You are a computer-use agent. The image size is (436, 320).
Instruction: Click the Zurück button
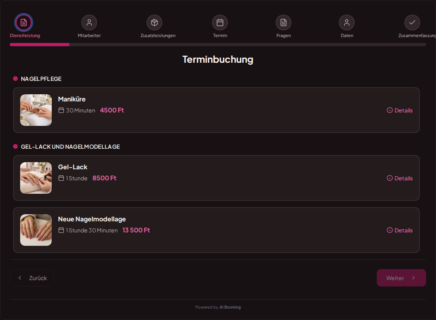click(x=32, y=278)
